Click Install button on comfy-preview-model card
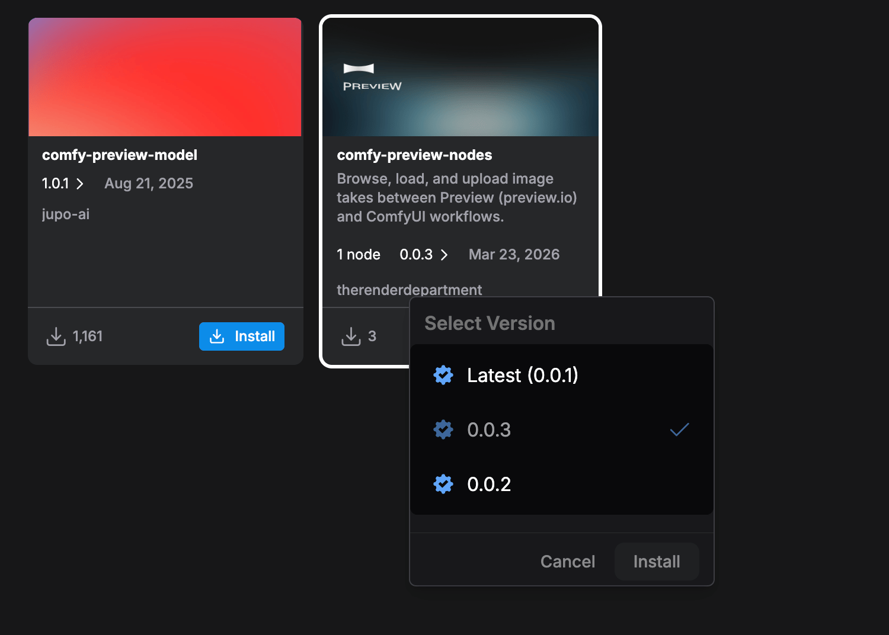Image resolution: width=889 pixels, height=635 pixels. point(242,336)
